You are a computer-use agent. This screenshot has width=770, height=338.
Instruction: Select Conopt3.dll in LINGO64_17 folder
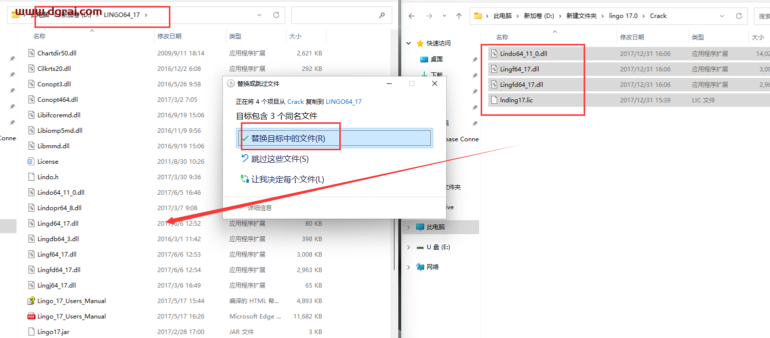point(54,84)
